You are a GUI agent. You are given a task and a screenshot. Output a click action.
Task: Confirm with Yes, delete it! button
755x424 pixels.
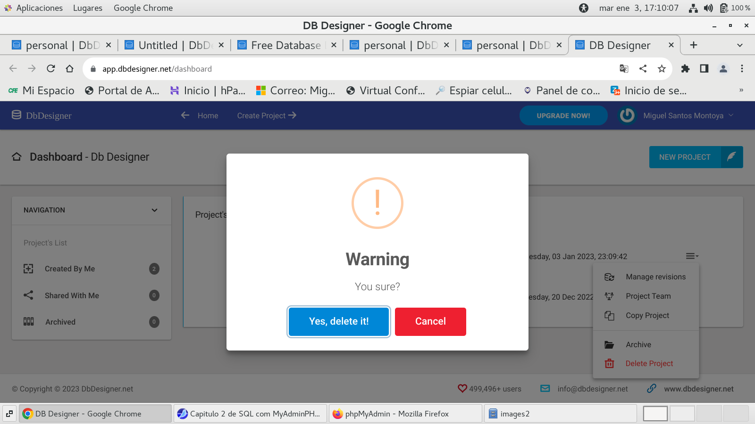338,321
